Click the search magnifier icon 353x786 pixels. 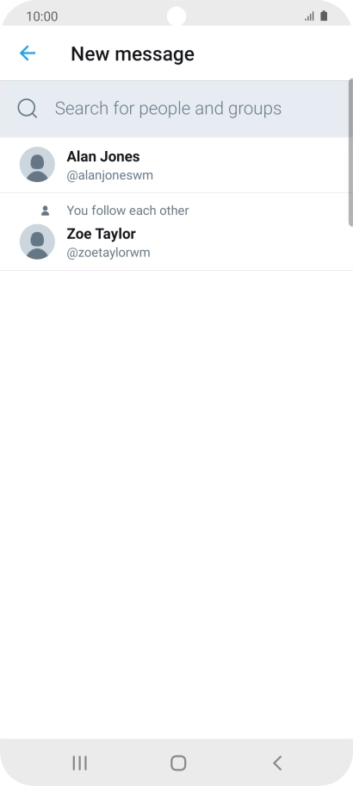pyautogui.click(x=27, y=108)
